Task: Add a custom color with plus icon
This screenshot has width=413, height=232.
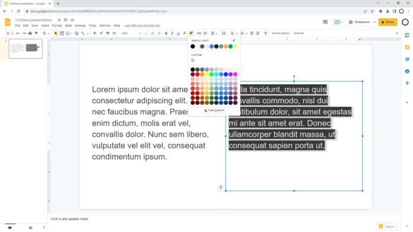Action: tap(193, 61)
